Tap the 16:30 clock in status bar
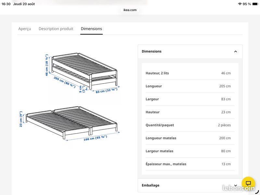The height and width of the screenshot is (195, 260). (6, 4)
